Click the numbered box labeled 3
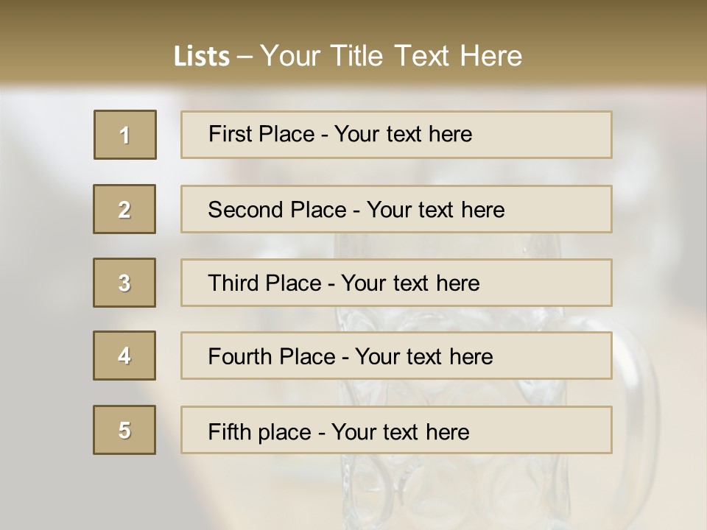Screen dimensions: 707x530 [124, 283]
